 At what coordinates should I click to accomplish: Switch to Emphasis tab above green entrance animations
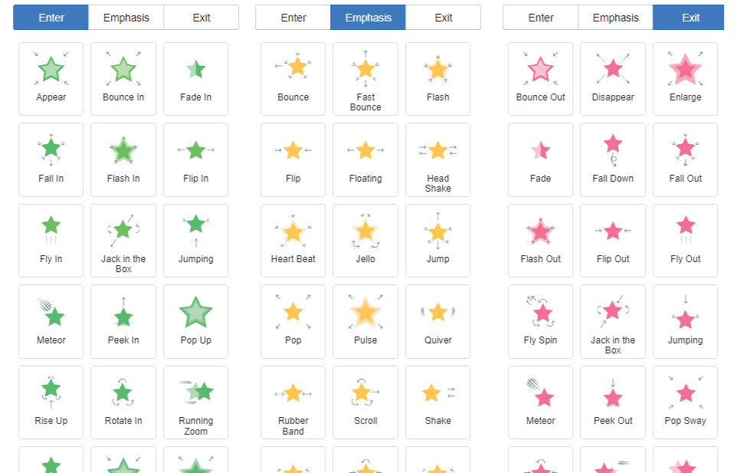[126, 18]
